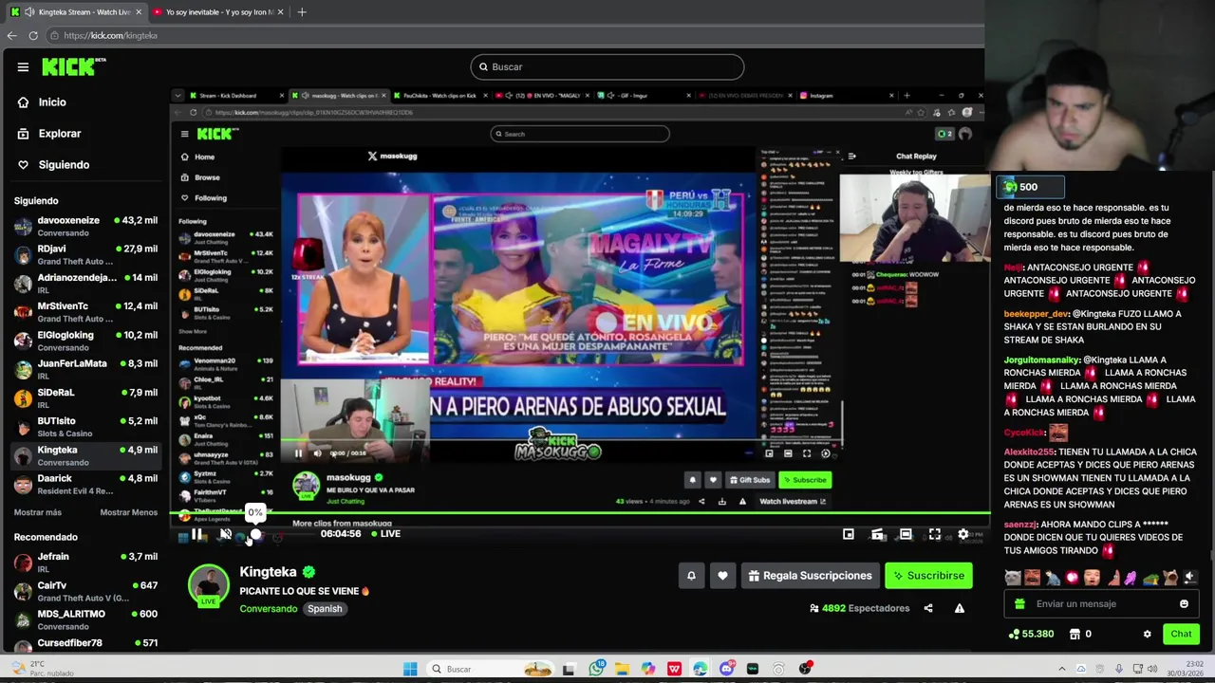Open ElGlogloking channel in the Siguiendo list
The image size is (1215, 683).
pos(85,341)
